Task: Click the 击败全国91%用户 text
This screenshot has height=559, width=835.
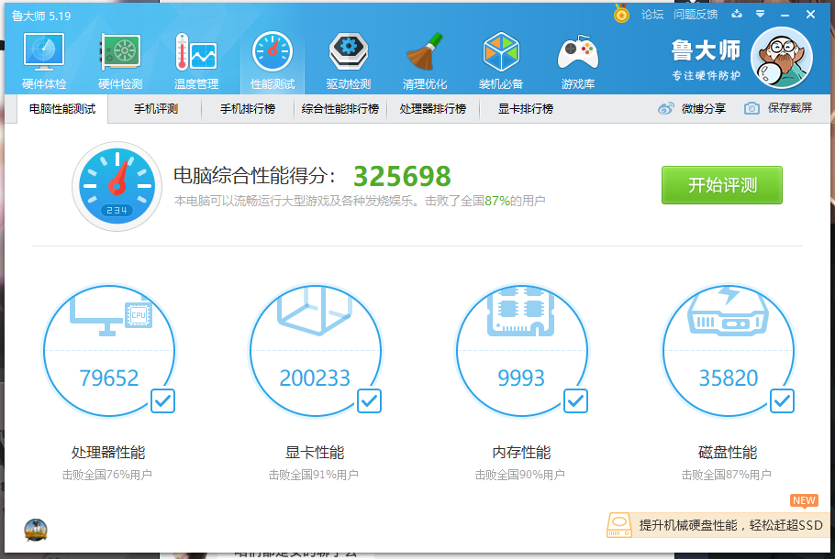Action: 313,475
